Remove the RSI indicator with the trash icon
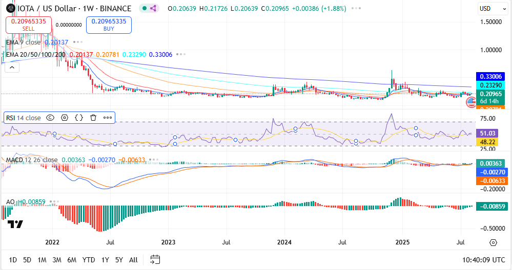 pos(93,118)
